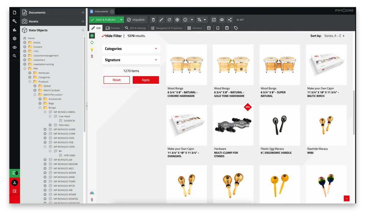Switch to the Preview tab
The image size is (366, 213).
(x=113, y=28)
